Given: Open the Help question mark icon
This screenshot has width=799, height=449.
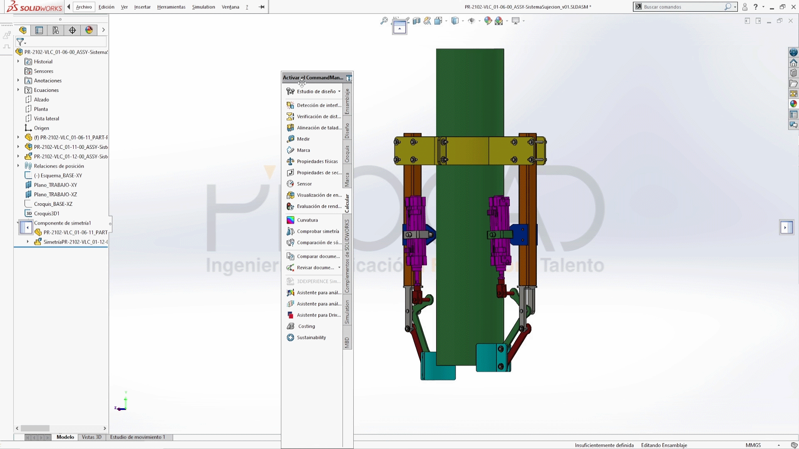Looking at the screenshot, I should coord(756,7).
